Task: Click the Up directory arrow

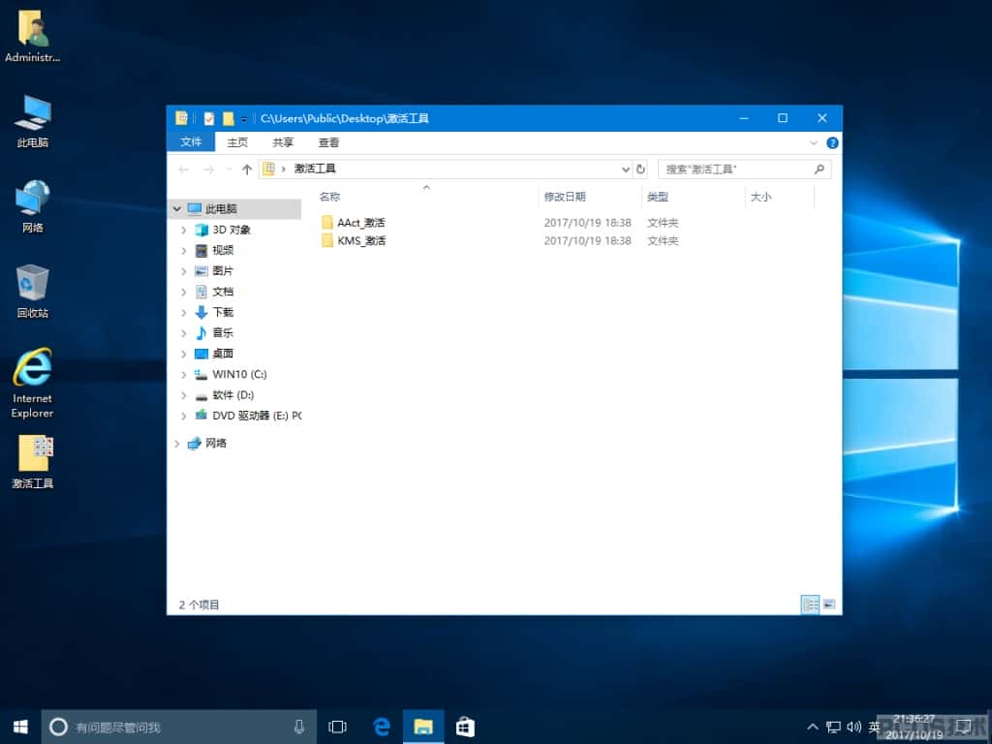Action: click(x=247, y=169)
